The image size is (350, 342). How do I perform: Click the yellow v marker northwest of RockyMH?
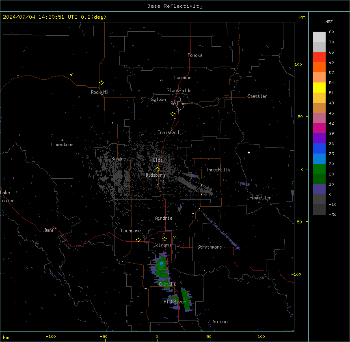point(71,75)
